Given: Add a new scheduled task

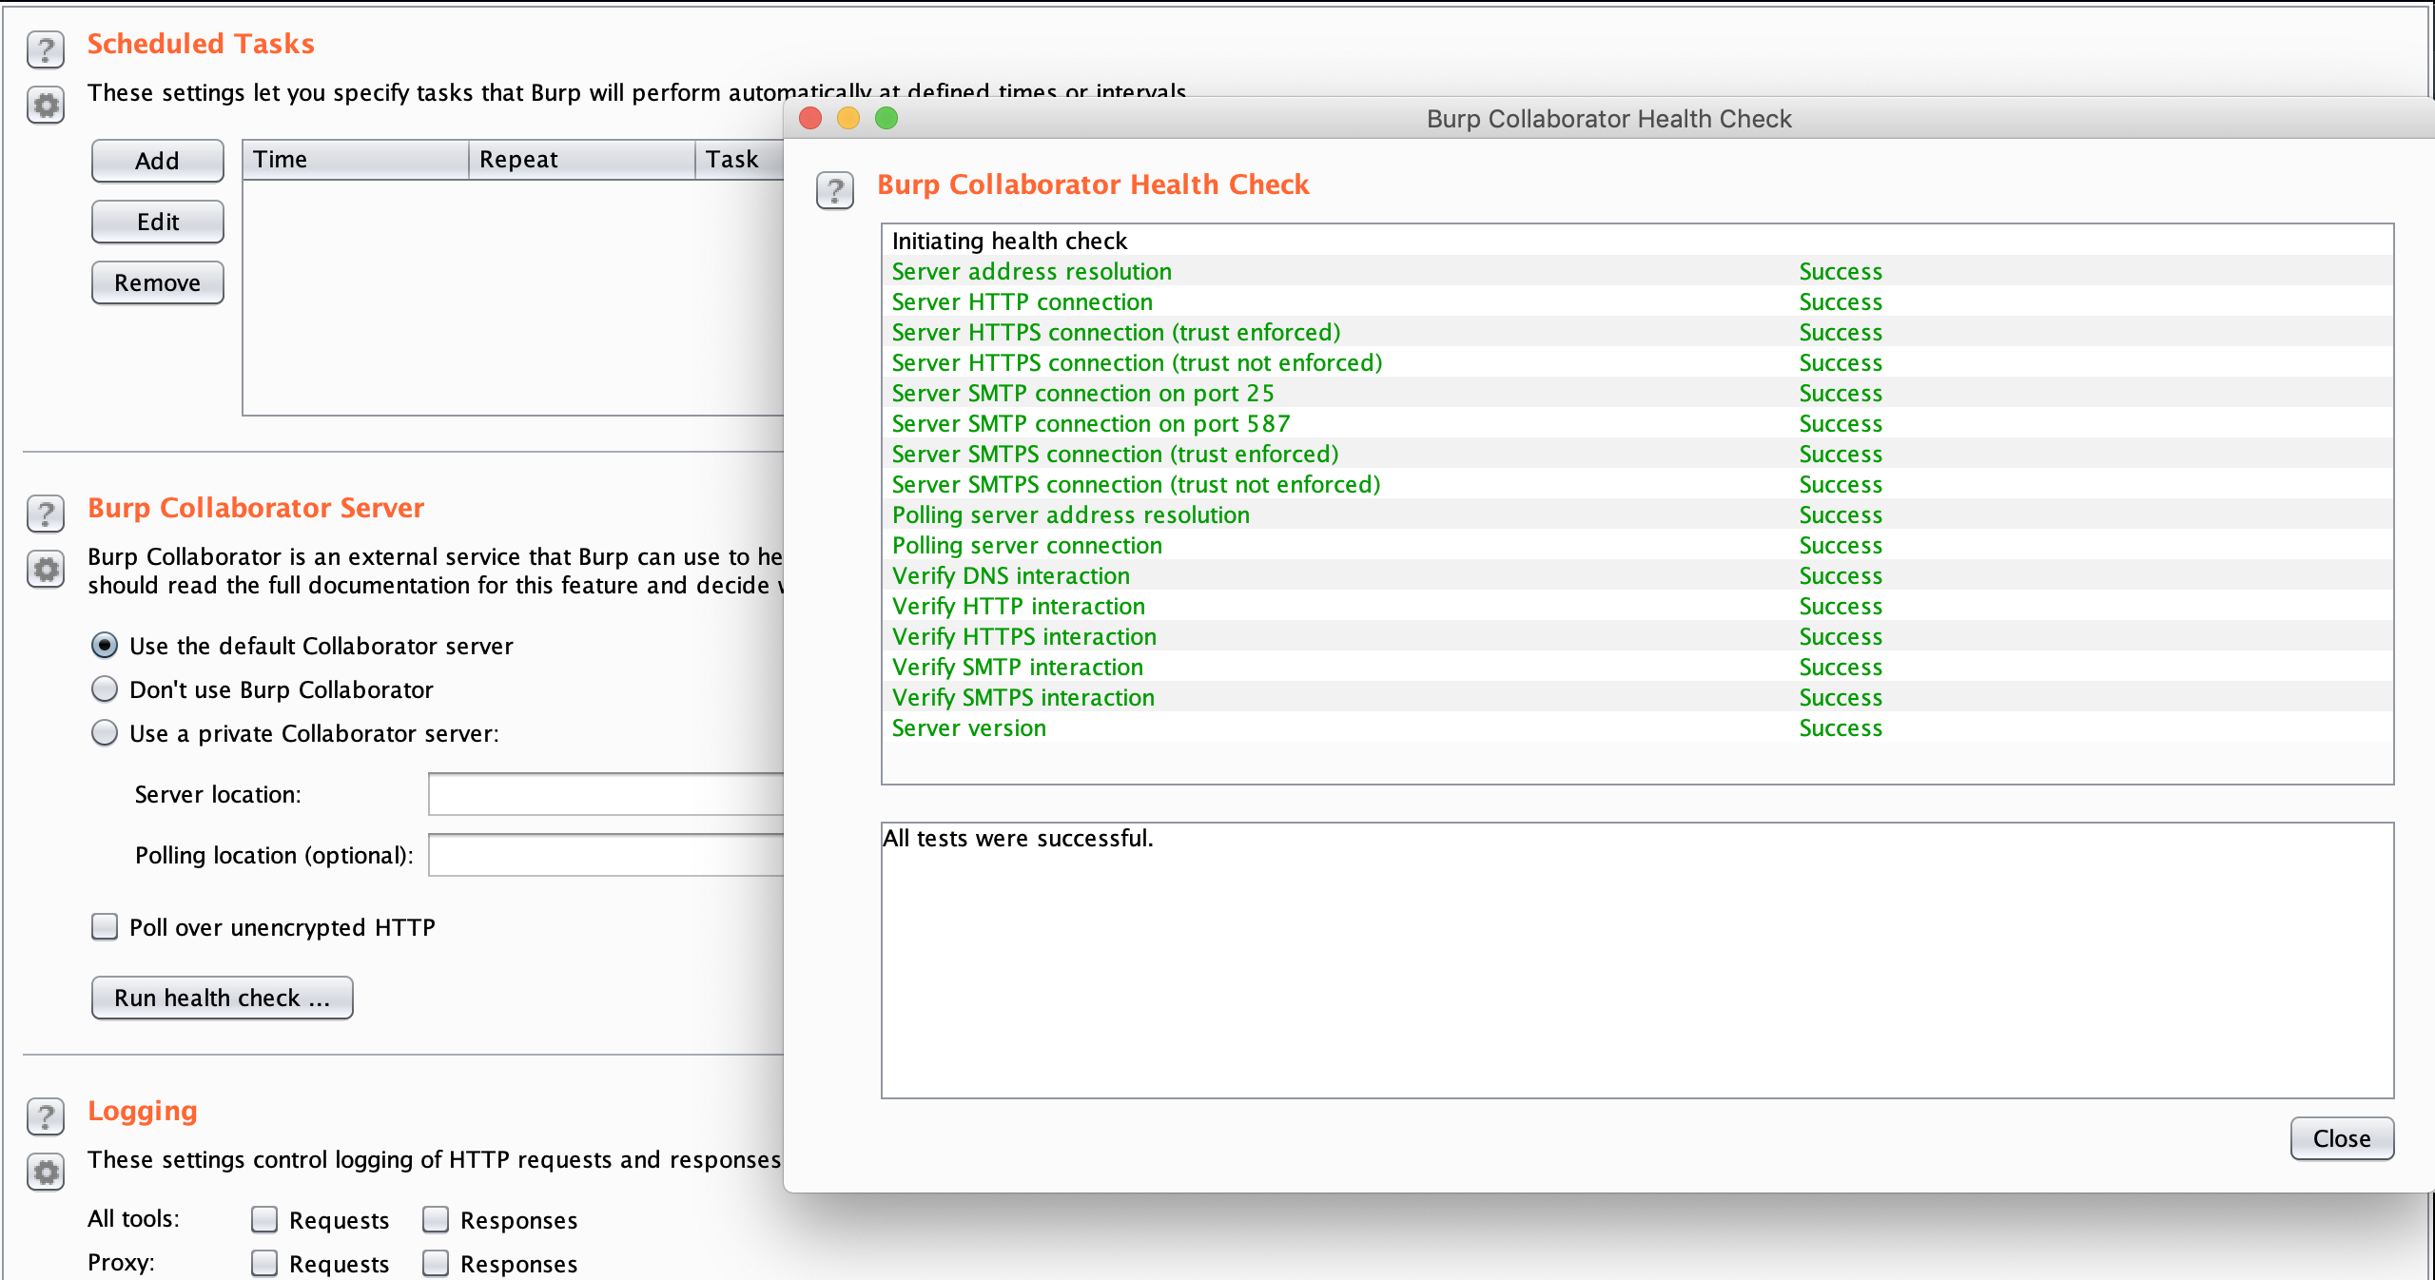Looking at the screenshot, I should [158, 161].
